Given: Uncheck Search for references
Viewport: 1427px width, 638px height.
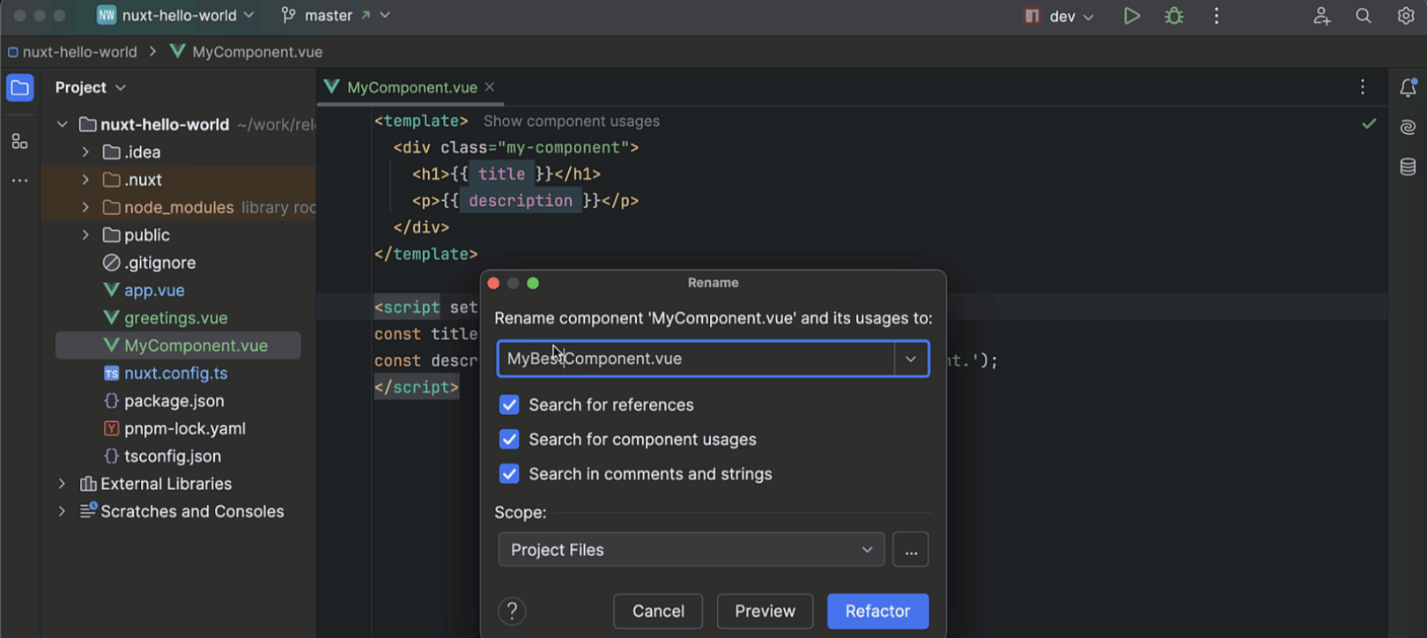Looking at the screenshot, I should (x=509, y=404).
